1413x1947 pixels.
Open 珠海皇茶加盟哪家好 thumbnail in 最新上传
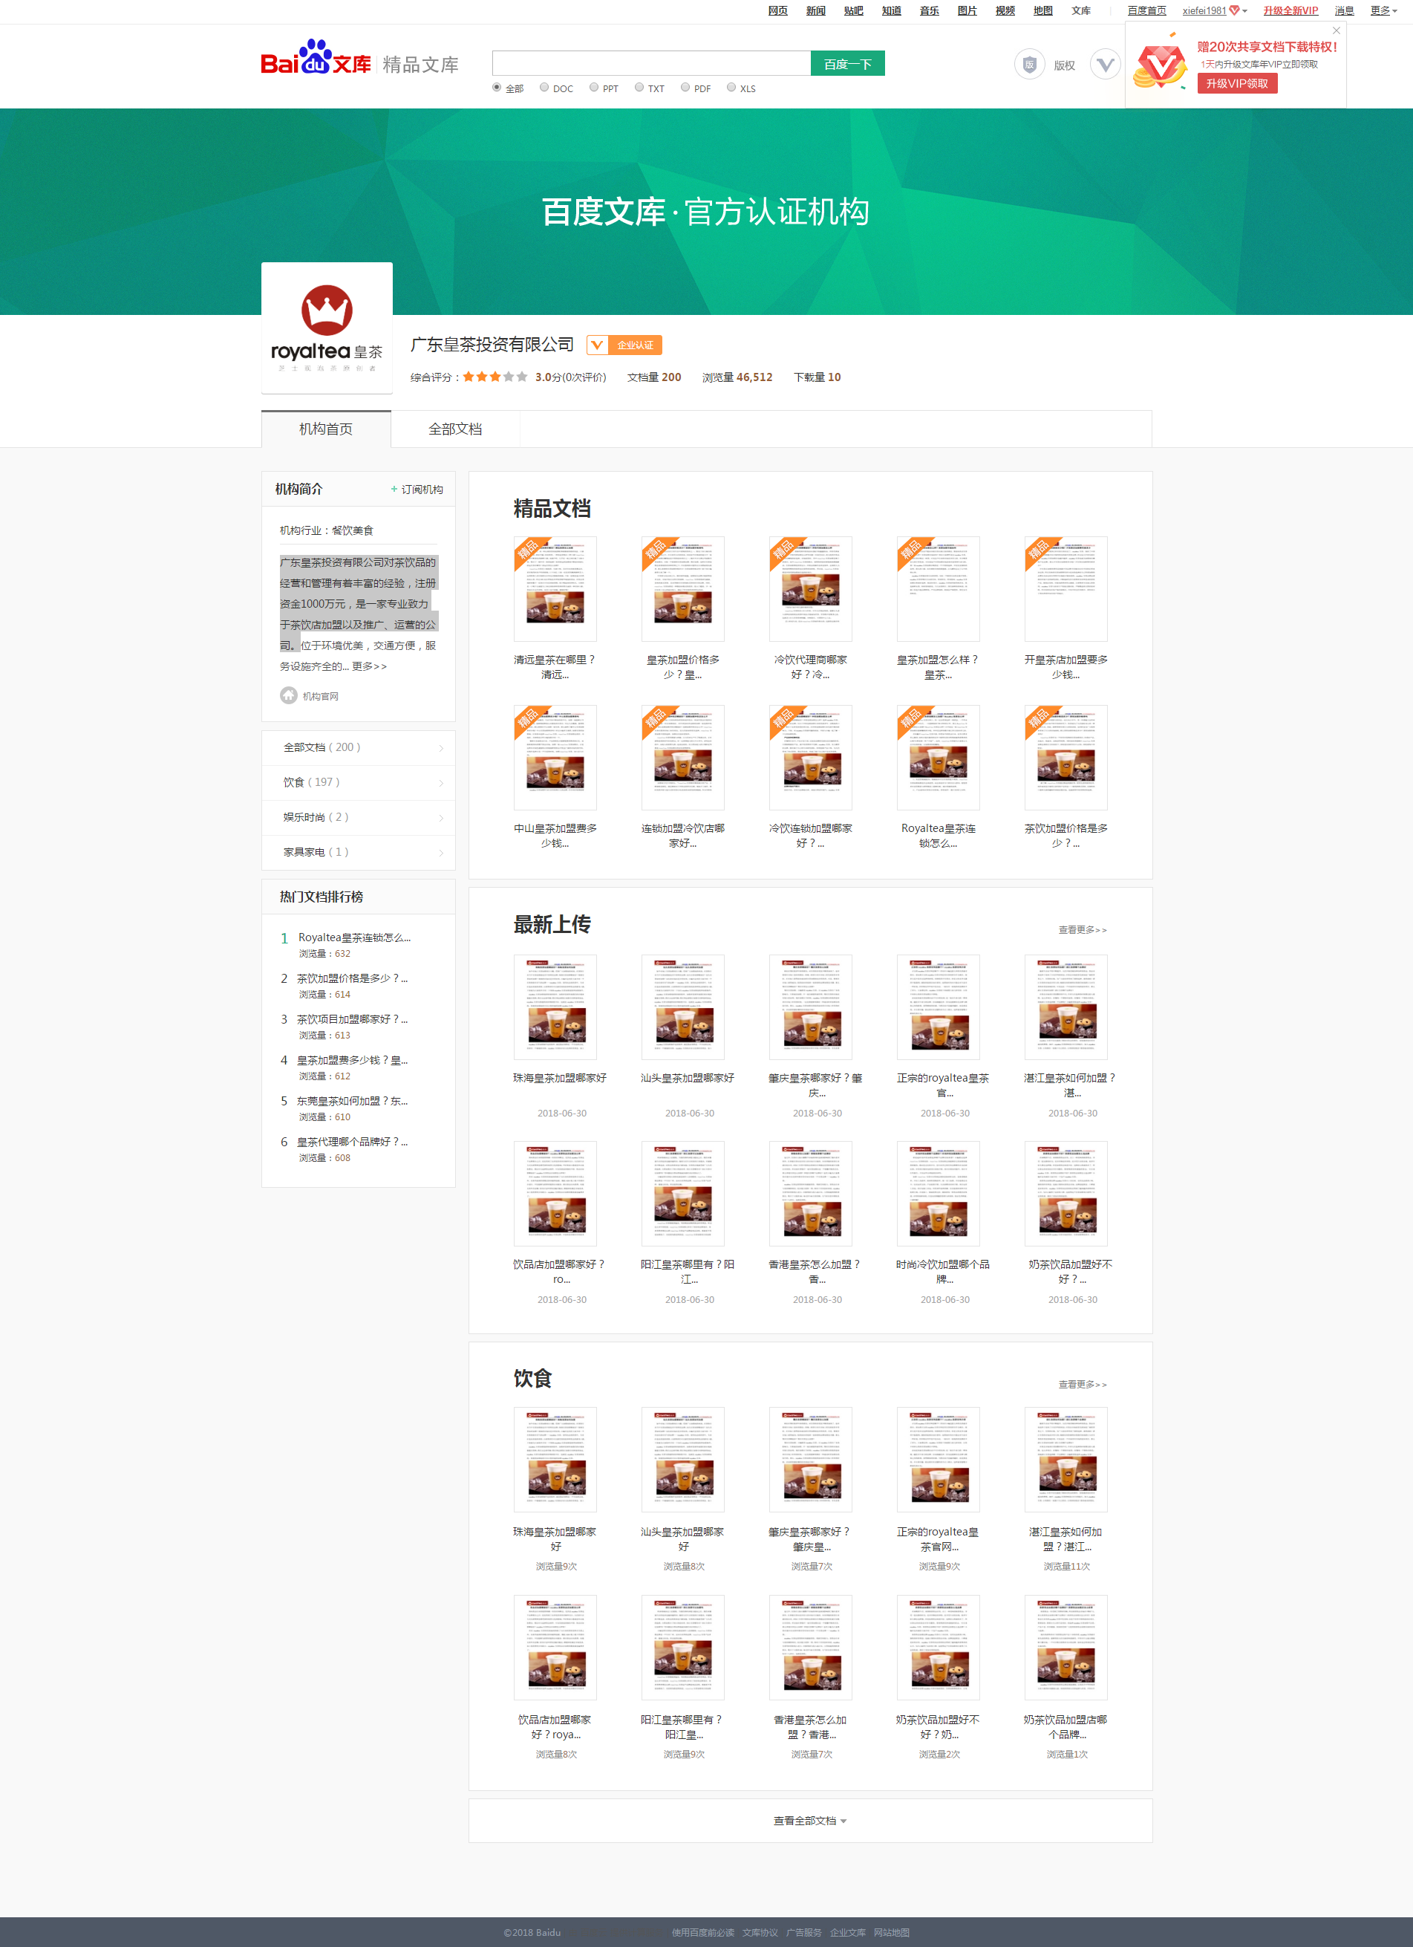coord(555,1007)
